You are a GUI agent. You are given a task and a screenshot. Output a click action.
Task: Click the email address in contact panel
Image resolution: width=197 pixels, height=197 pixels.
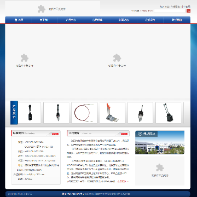pyautogui.click(x=33, y=170)
